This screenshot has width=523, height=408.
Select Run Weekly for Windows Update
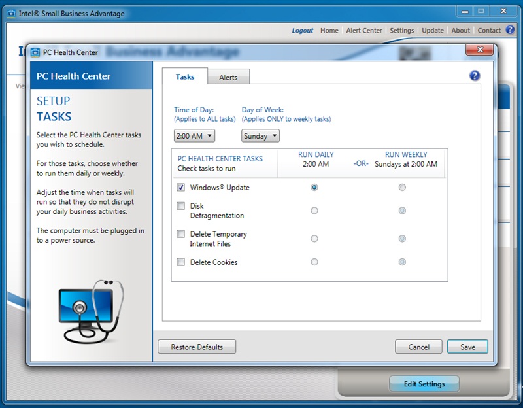click(402, 187)
